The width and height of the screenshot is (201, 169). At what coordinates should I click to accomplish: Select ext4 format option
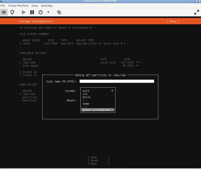(x=98, y=91)
